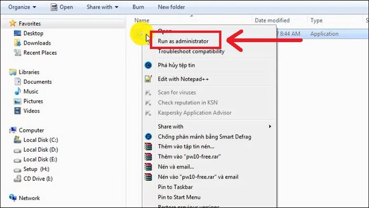The width and height of the screenshot is (369, 208).
Task: Choose Nén vào "pw10-free.rar" và email
Action: coord(198,177)
